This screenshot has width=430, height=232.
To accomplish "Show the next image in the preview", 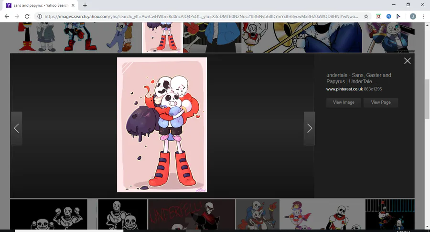I will (310, 128).
